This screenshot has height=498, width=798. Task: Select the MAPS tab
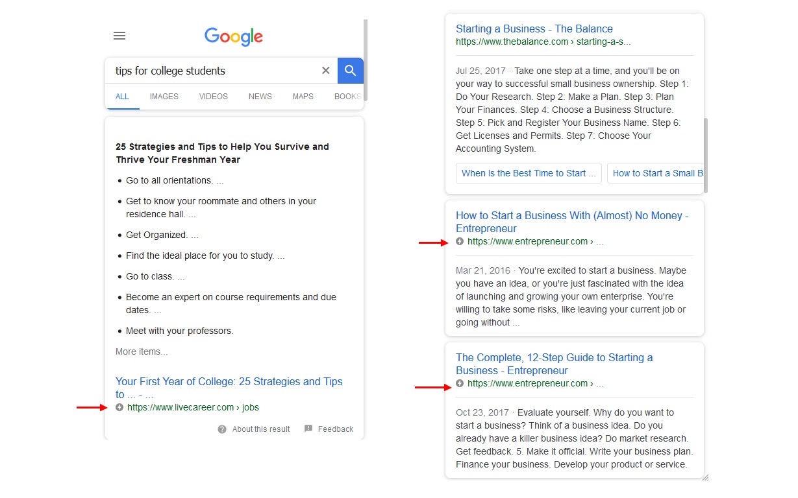303,97
